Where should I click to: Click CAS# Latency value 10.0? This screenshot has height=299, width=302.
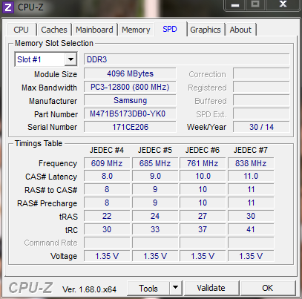[x=203, y=177]
